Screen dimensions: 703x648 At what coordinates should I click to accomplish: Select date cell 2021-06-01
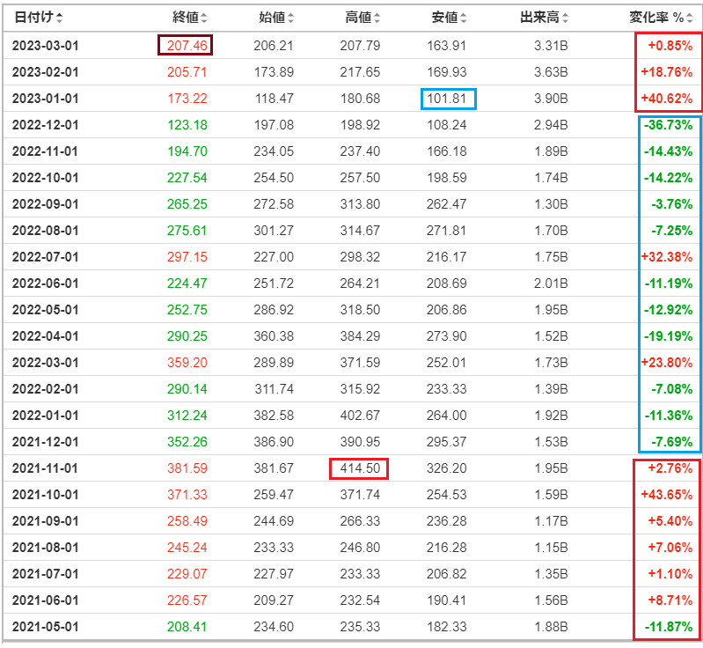pos(45,600)
